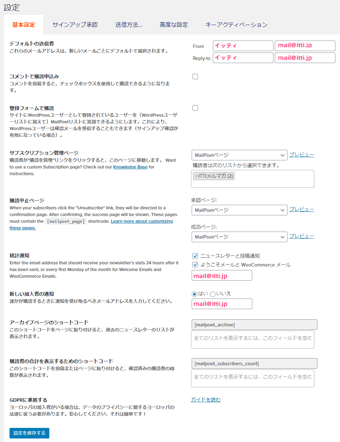Select いいえ for new subscriber notifications
The width and height of the screenshot is (340, 442).
pos(213,294)
